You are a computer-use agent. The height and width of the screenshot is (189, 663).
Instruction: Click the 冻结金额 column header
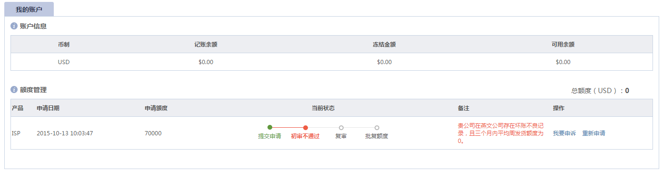click(385, 44)
